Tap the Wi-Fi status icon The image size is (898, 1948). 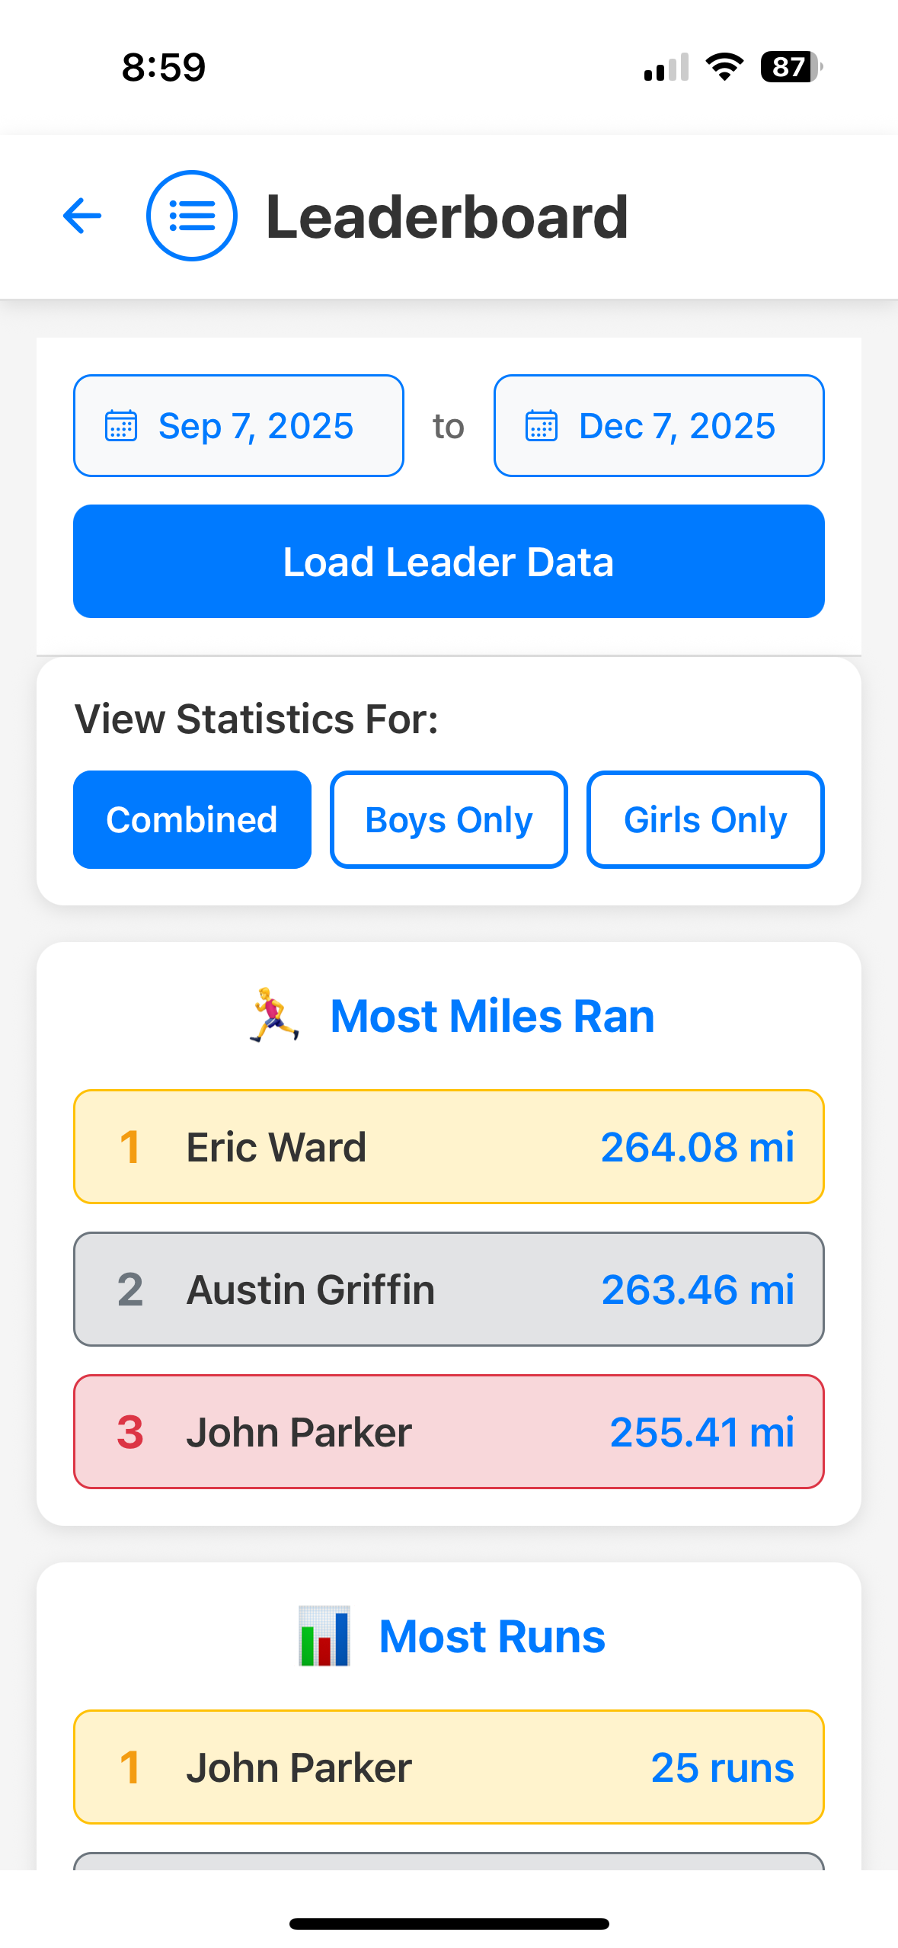724,67
